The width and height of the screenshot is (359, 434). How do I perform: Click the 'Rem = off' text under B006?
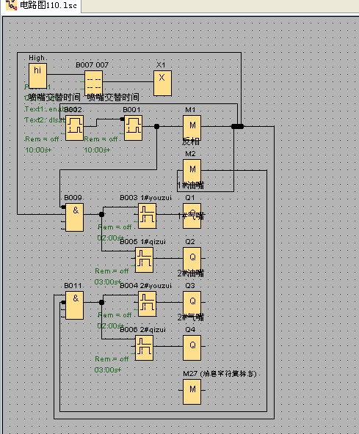coord(112,359)
